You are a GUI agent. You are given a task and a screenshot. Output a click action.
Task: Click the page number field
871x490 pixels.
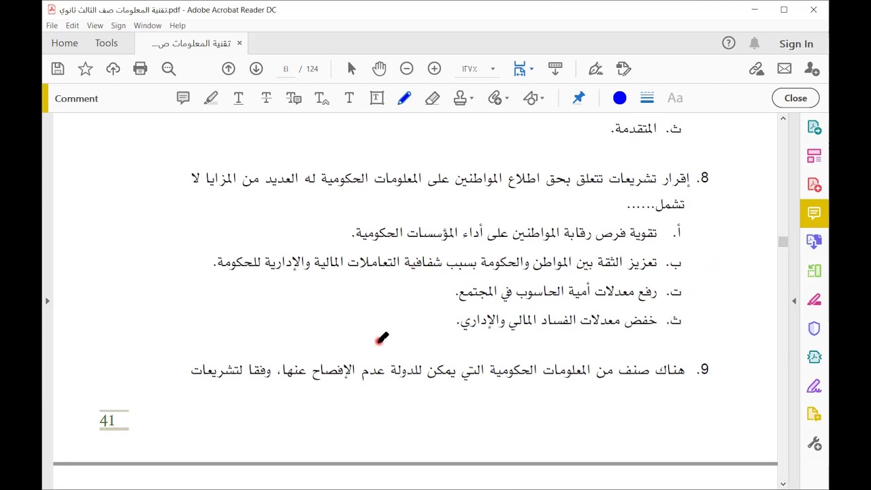click(286, 69)
